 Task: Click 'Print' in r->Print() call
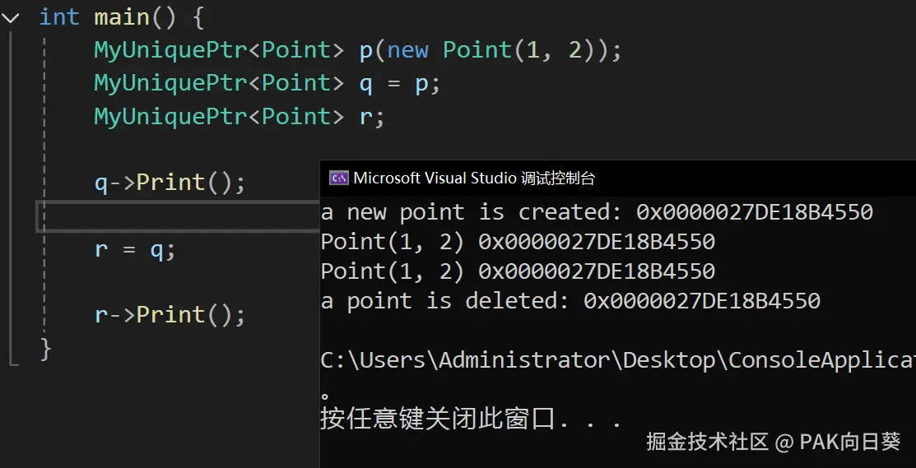170,315
